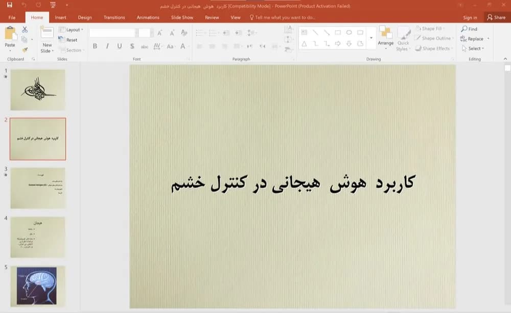Click the Replace button
This screenshot has width=511, height=313.
(x=472, y=39)
